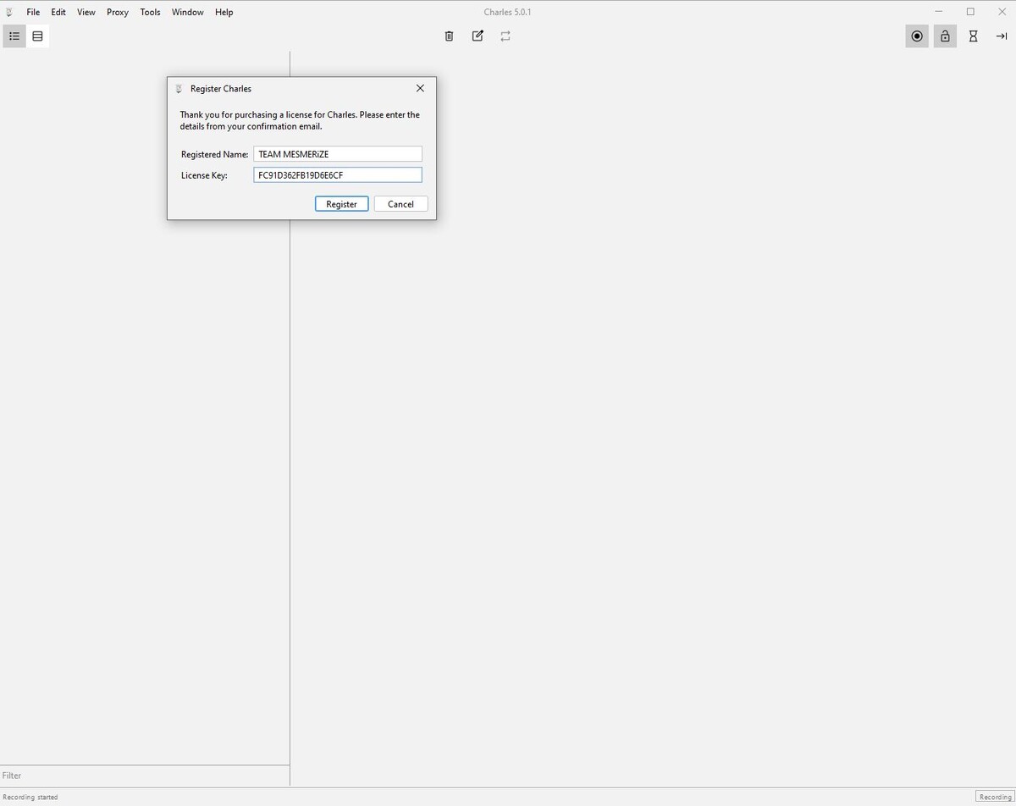Click the breakpoints arrow icon
Screen dimensions: 1016x806
tap(1002, 36)
